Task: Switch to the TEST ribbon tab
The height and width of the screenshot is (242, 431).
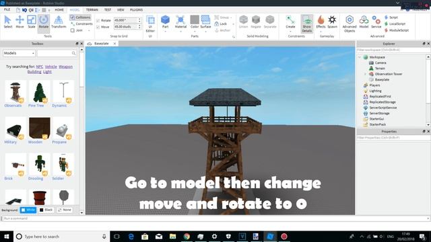Action: click(108, 10)
